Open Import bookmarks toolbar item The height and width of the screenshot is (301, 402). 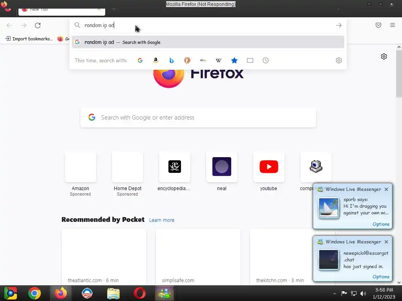point(29,39)
